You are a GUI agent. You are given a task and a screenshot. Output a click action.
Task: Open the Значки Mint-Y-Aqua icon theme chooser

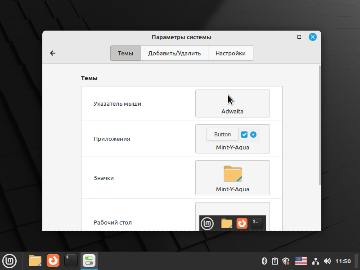[232, 178]
